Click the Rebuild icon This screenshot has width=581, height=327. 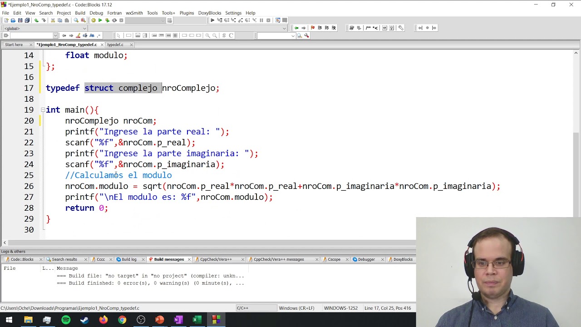(x=114, y=20)
